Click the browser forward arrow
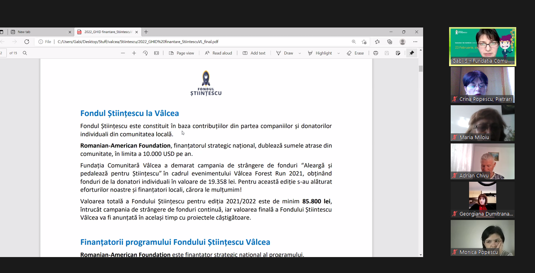This screenshot has height=273, width=535. (14, 41)
